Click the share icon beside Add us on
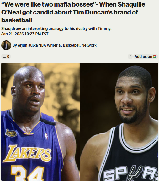Image resolution: width=159 pixels, height=181 pixels. click(x=130, y=57)
